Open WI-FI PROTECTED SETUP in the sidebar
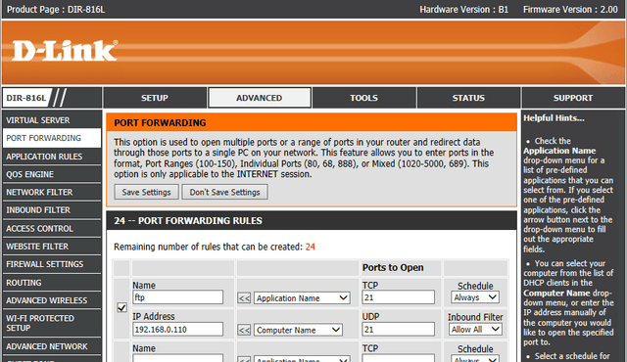The image size is (627, 362). [52, 323]
